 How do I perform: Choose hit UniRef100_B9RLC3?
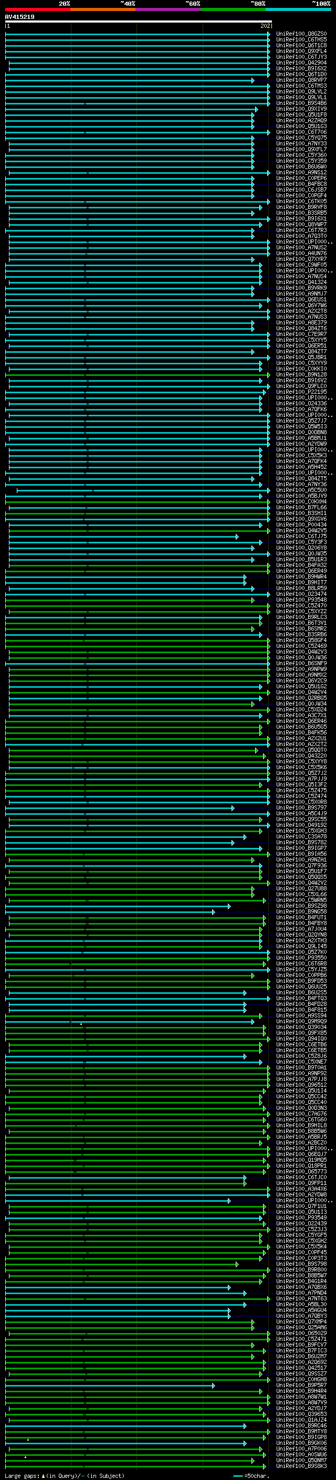pyautogui.click(x=301, y=617)
